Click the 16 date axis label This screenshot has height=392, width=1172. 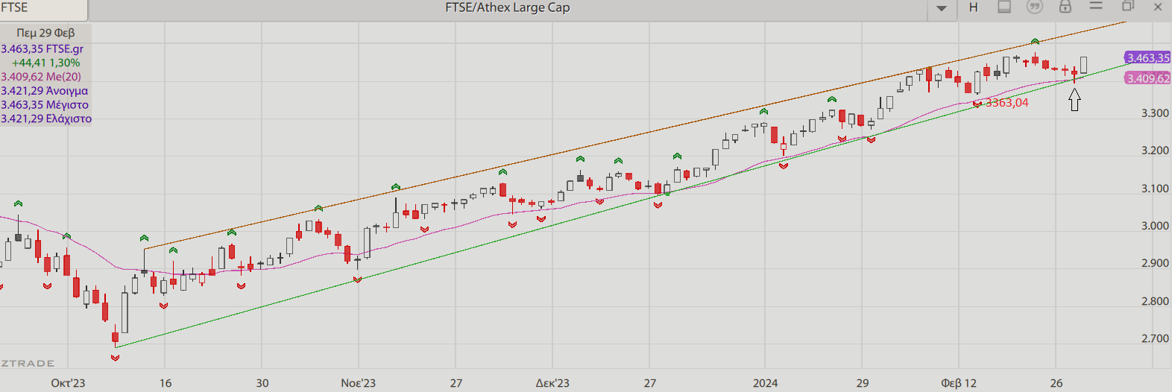pos(166,383)
